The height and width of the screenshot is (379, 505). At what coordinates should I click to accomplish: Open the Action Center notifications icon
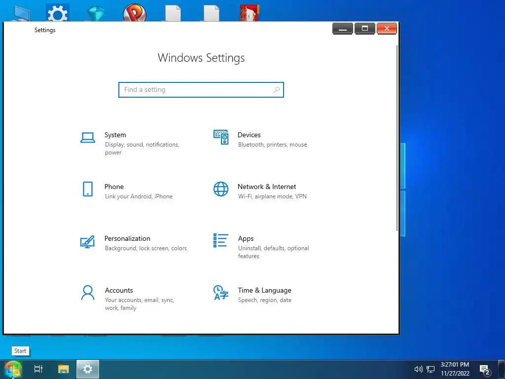(x=485, y=370)
